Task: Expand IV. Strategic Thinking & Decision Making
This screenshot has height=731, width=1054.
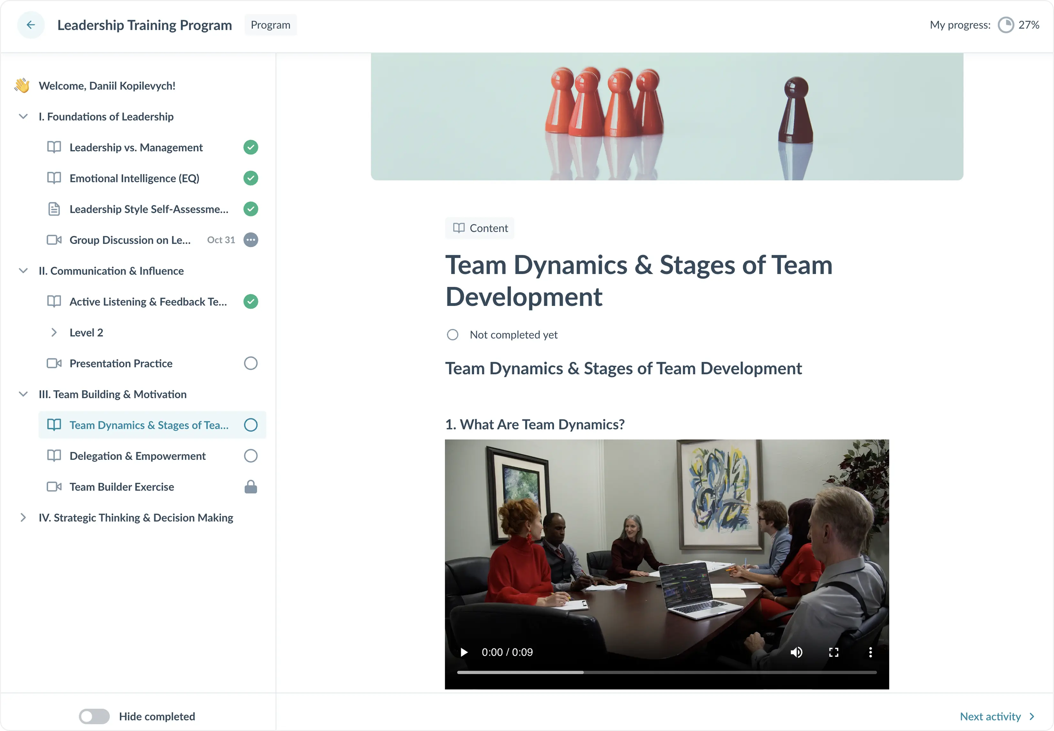Action: click(x=23, y=518)
